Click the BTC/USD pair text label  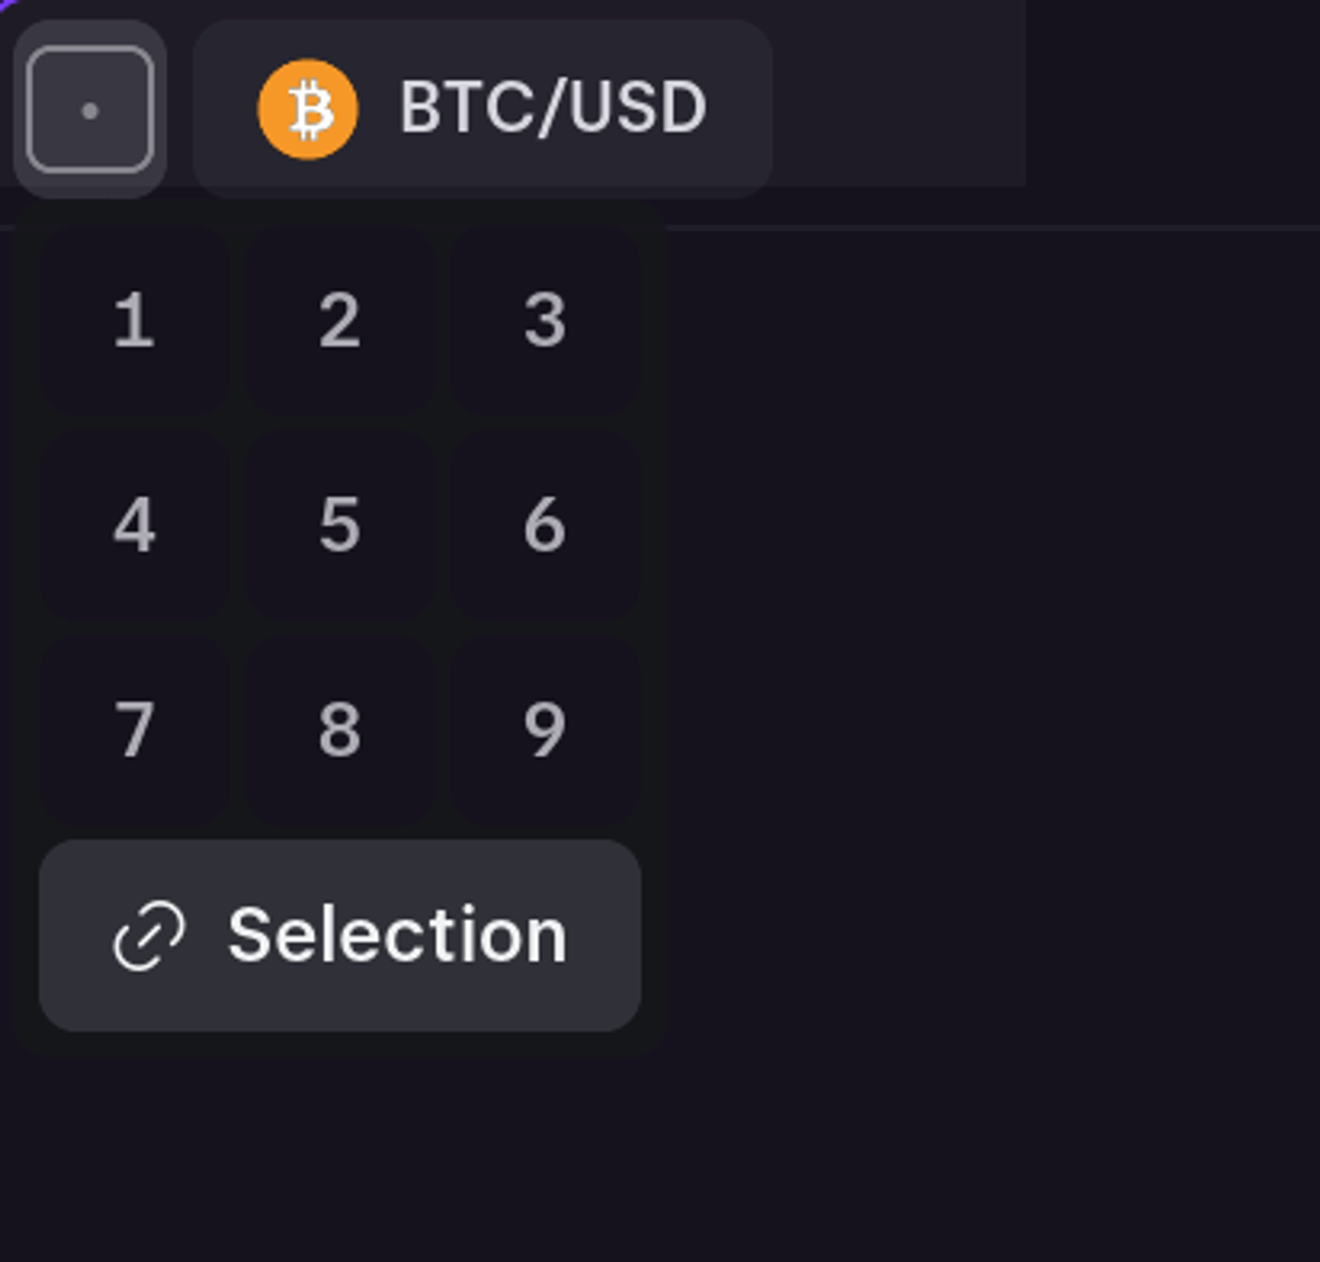(x=553, y=109)
